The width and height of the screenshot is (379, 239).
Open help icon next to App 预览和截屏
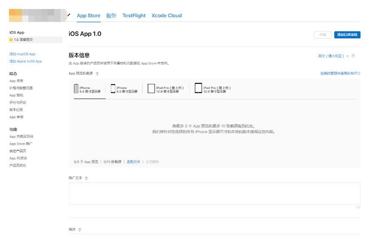pos(97,74)
